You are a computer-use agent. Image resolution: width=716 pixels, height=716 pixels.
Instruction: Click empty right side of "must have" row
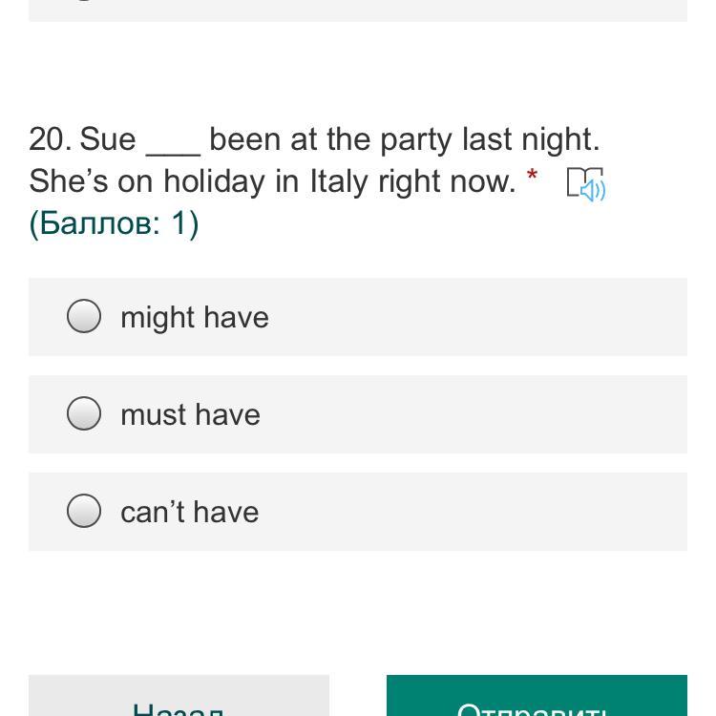(x=525, y=414)
